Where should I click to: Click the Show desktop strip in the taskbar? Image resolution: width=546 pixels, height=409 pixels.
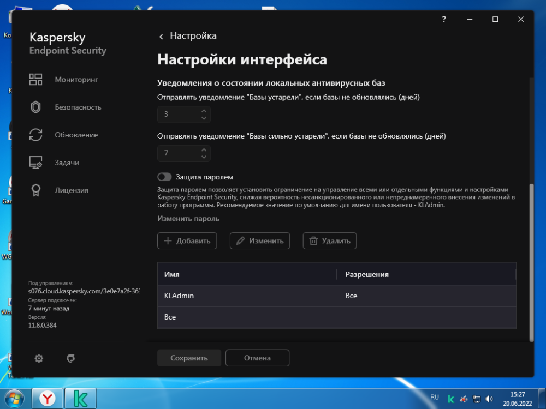point(543,399)
